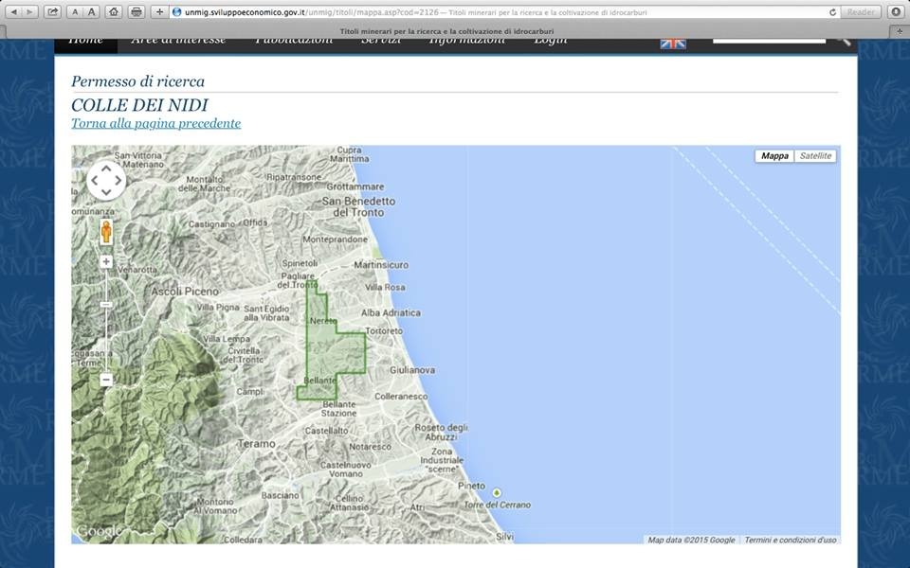This screenshot has width=910, height=568.
Task: Open the Informazioni navigation menu
Action: (466, 41)
